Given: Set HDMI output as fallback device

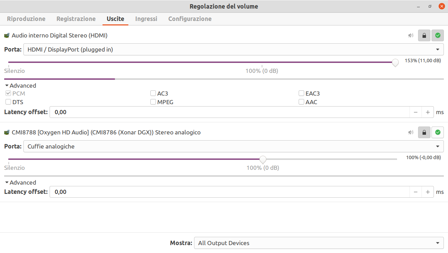Looking at the screenshot, I should tap(438, 35).
